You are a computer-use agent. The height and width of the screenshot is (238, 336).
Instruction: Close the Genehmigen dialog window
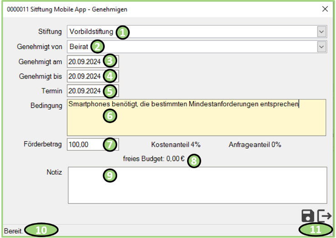point(325,9)
